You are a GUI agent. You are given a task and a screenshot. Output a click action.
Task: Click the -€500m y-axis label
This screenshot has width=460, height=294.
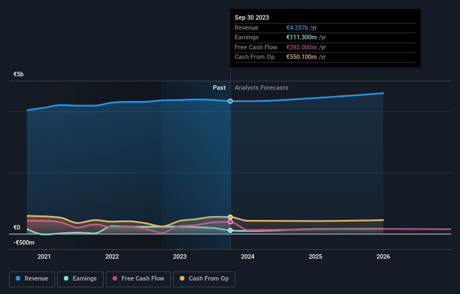(24, 242)
